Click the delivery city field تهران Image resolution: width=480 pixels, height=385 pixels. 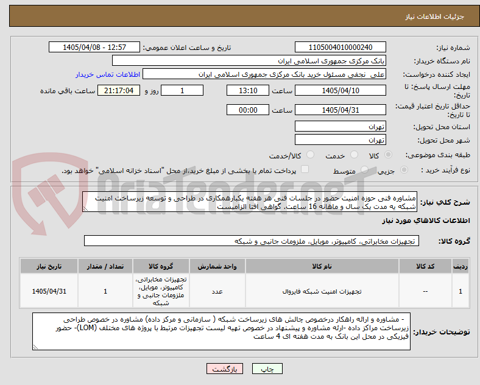coord(341,140)
